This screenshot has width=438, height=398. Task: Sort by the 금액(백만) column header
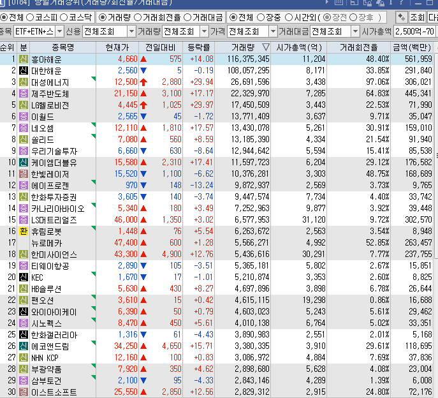pos(412,47)
